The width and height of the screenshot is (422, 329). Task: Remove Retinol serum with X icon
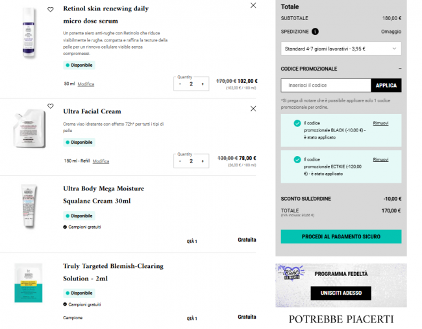coord(253,6)
